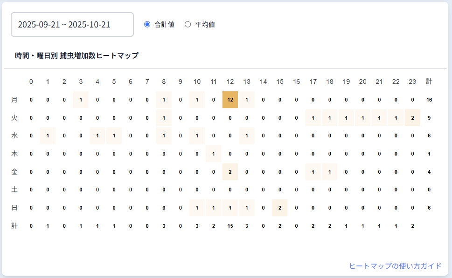Select the 合計値 radio button
Image resolution: width=452 pixels, height=278 pixels.
[147, 24]
